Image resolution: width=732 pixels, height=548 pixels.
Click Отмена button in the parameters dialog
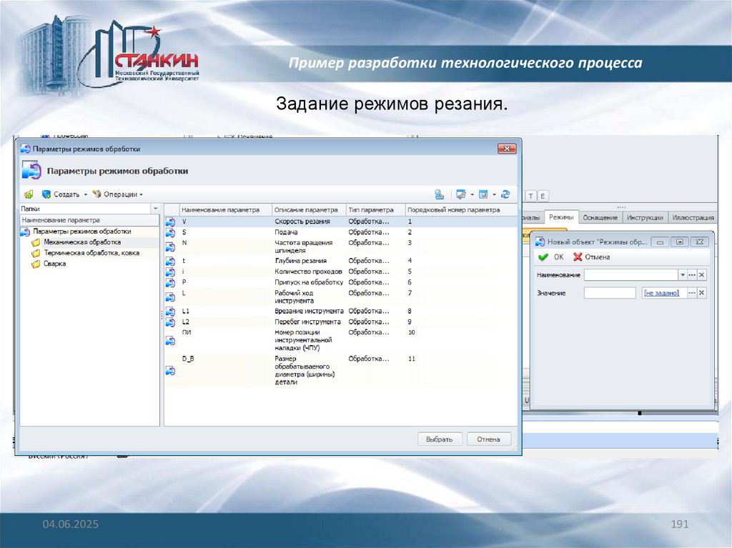click(x=488, y=439)
